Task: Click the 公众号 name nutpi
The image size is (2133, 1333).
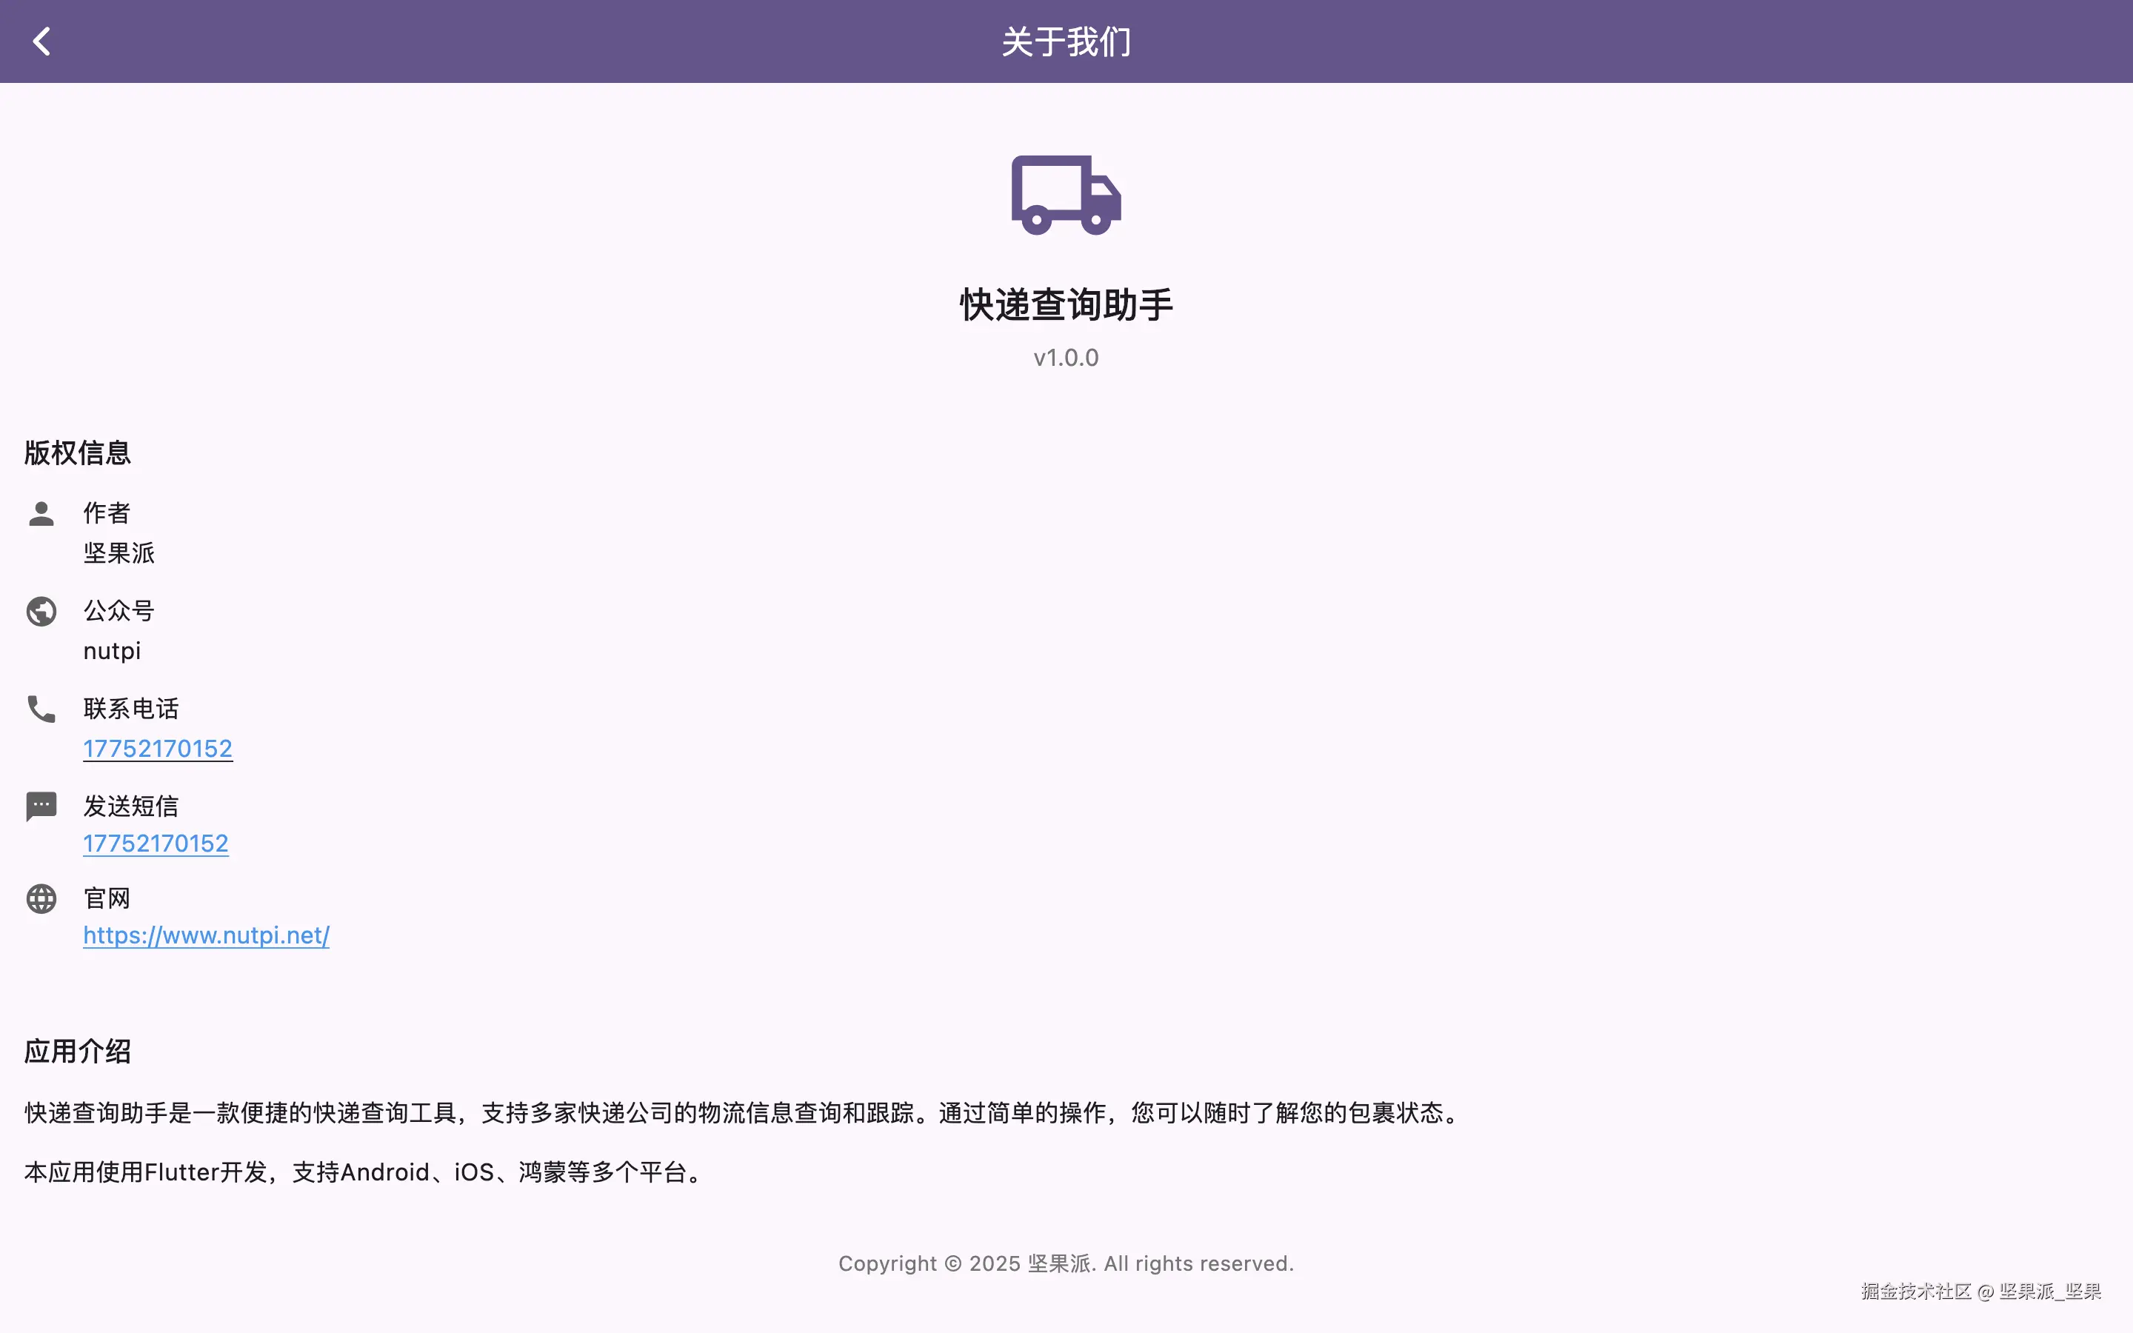Action: pyautogui.click(x=112, y=651)
